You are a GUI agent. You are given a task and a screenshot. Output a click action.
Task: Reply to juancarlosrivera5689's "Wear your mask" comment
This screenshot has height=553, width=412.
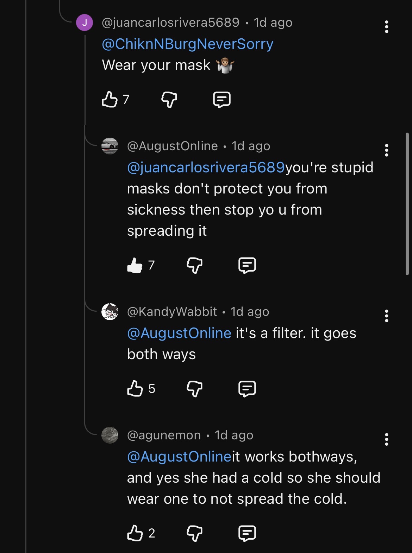tap(222, 100)
